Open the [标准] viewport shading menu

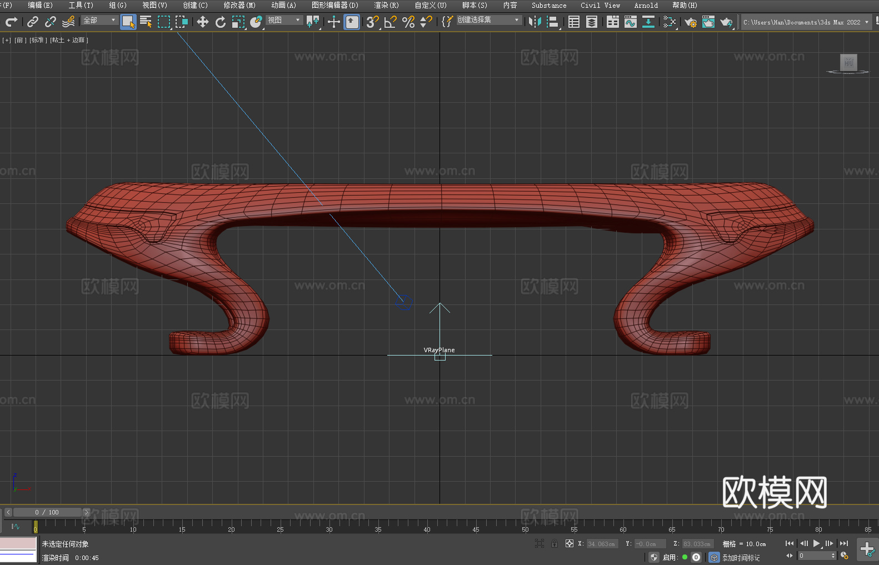pos(38,40)
